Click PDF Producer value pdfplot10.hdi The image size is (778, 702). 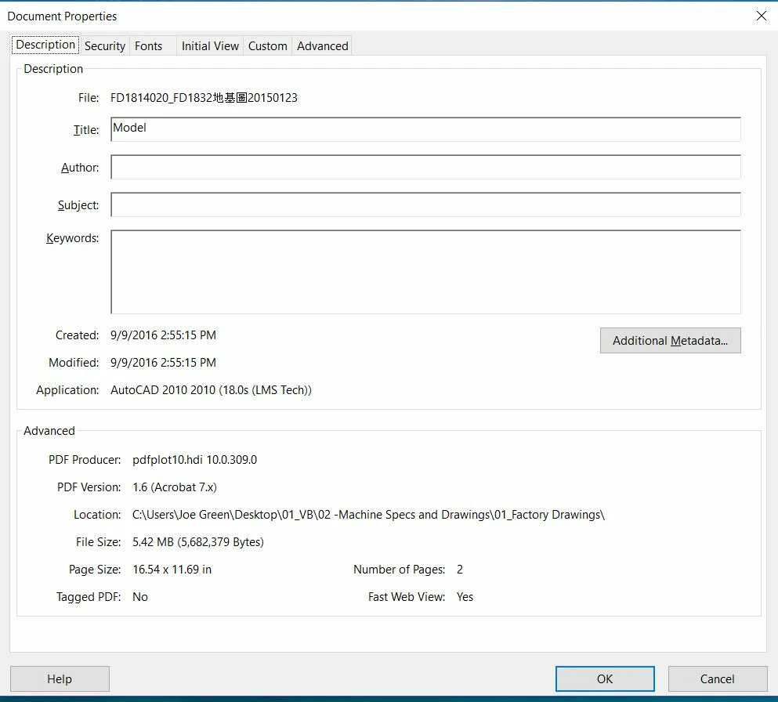tap(194, 460)
